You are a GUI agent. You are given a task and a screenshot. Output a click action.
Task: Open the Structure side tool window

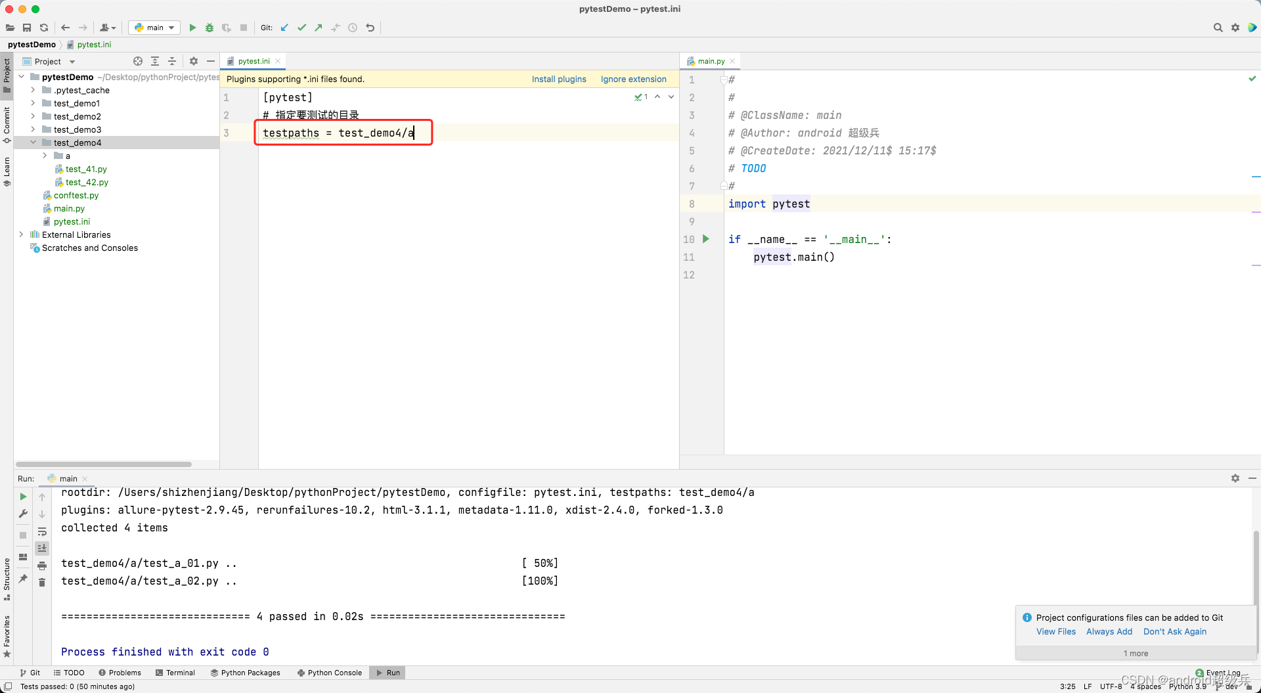coord(7,579)
